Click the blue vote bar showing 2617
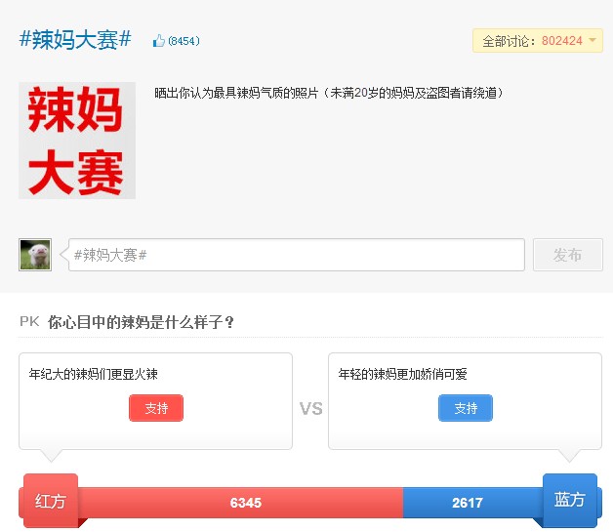Viewport: 613px width, 532px height. click(468, 503)
